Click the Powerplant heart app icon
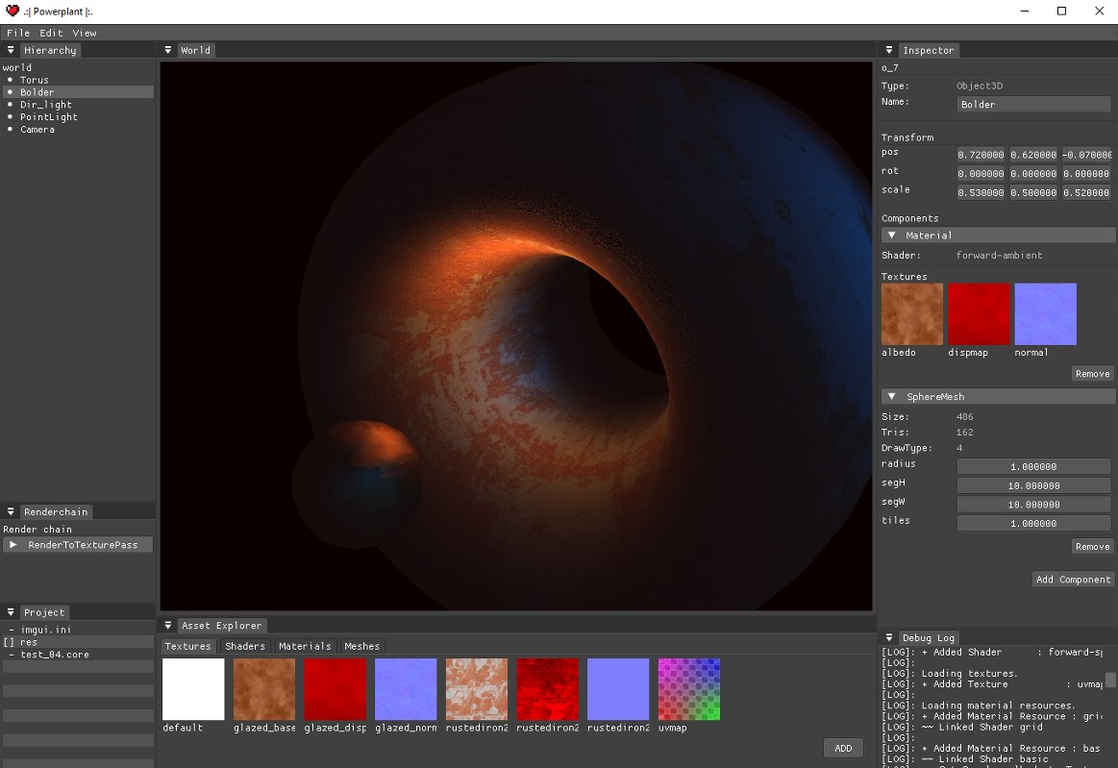Viewport: 1118px width, 768px height. click(x=12, y=11)
